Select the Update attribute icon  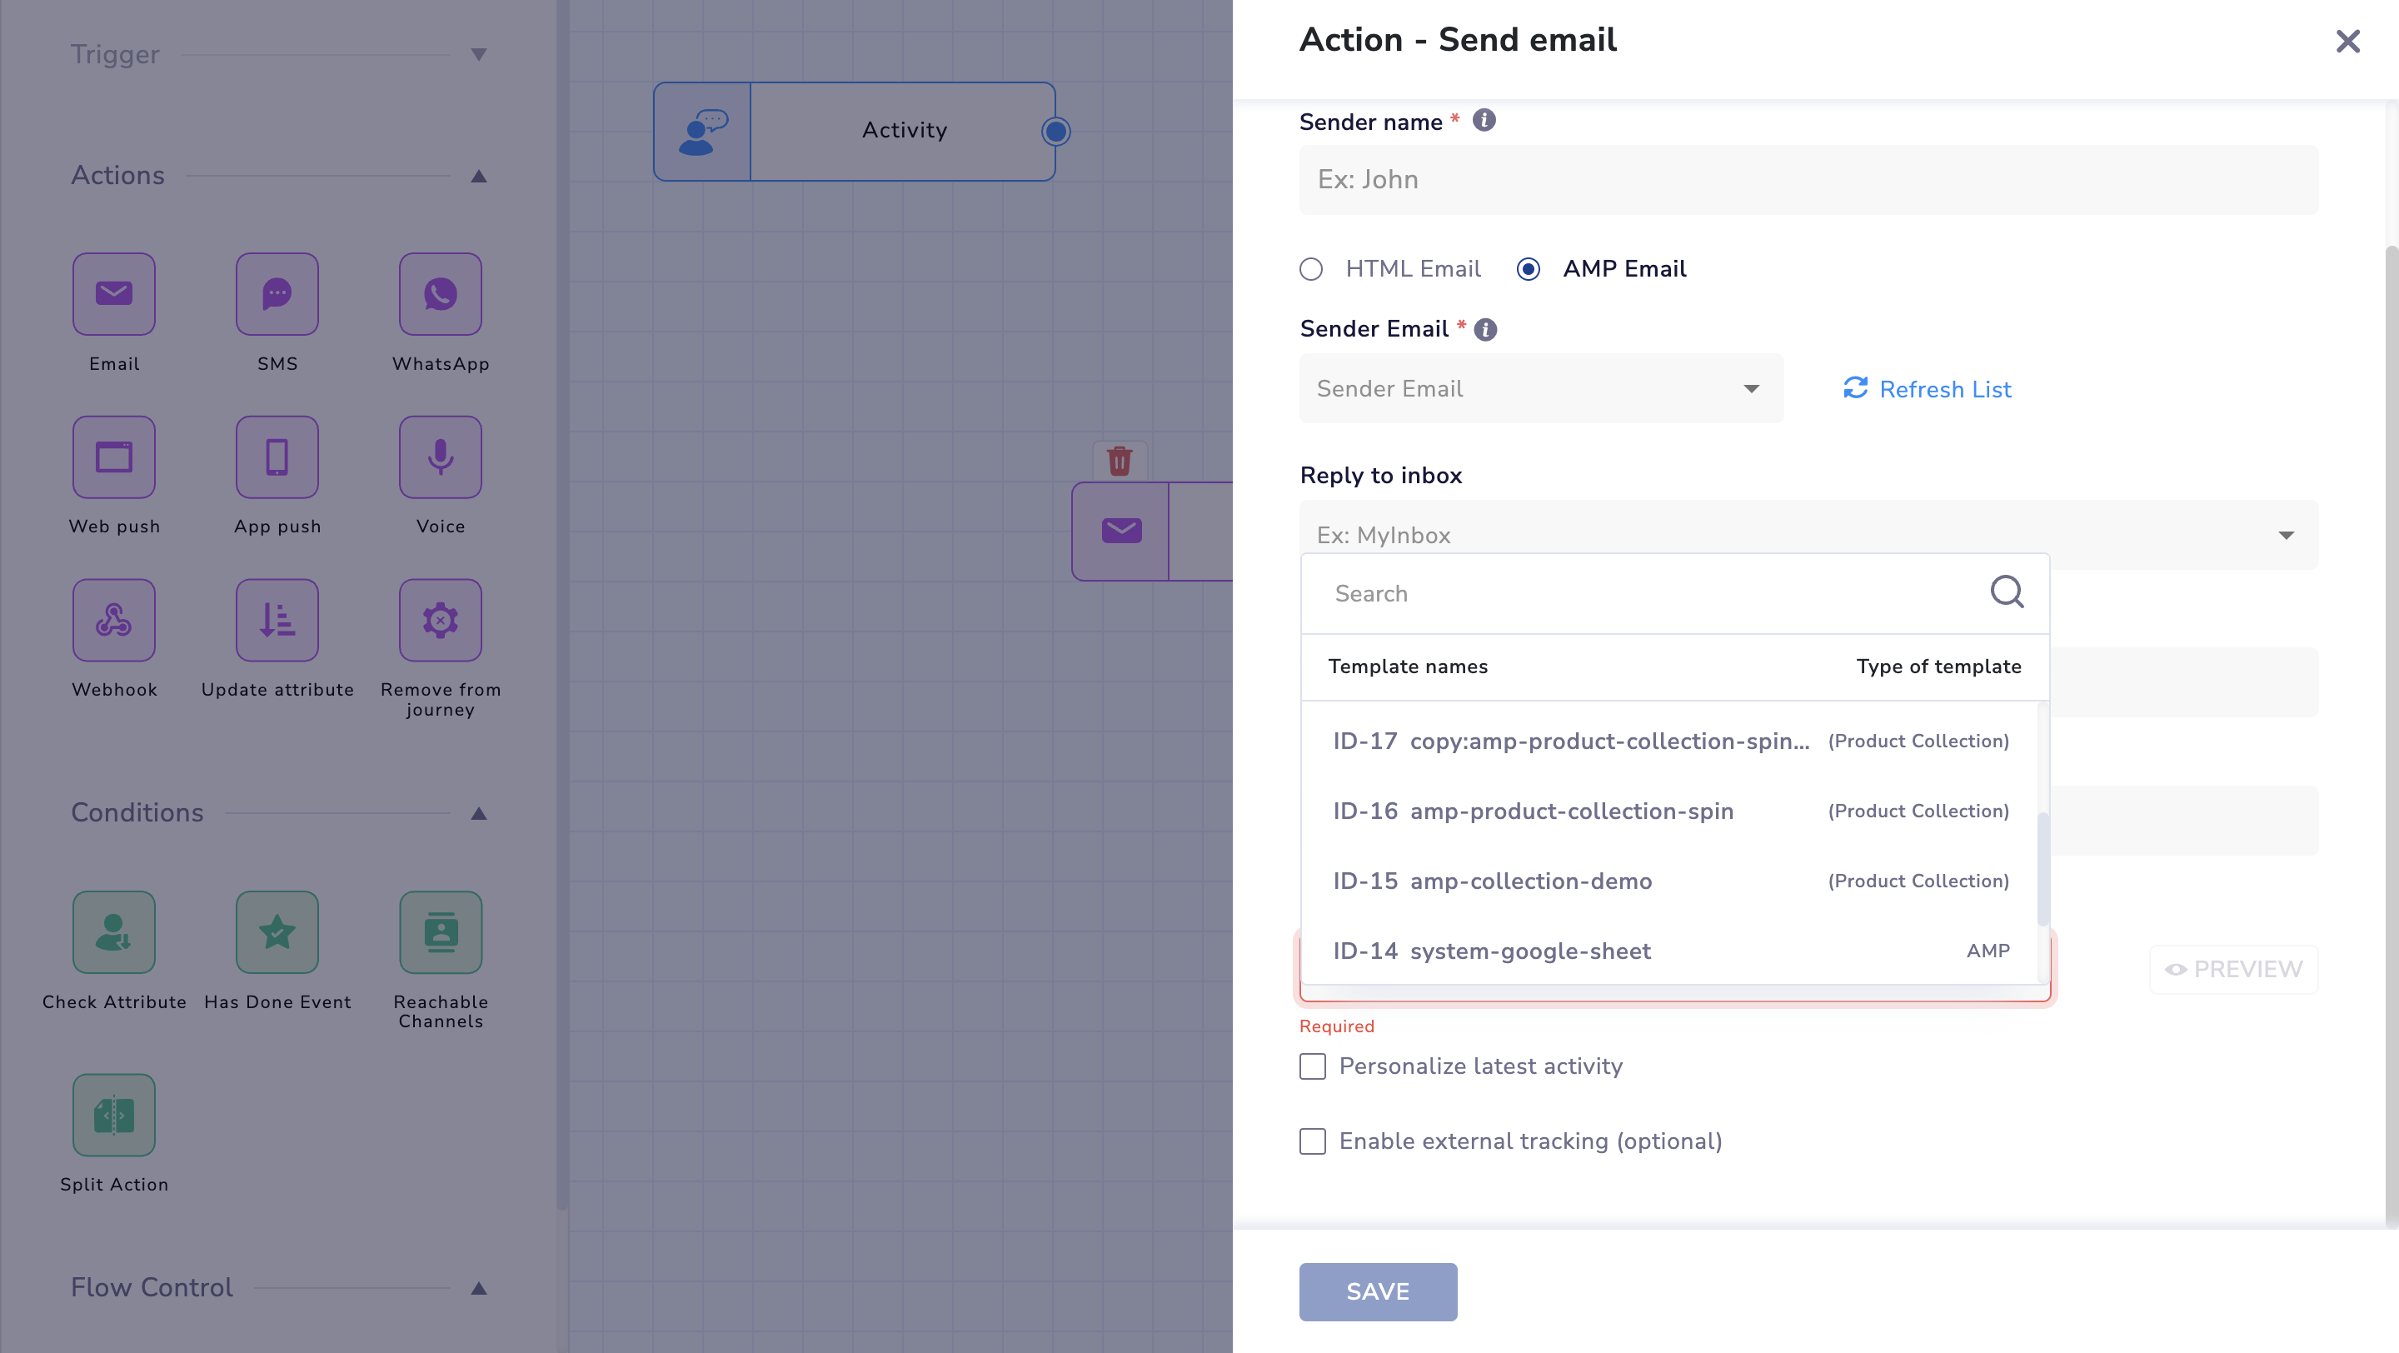(277, 619)
